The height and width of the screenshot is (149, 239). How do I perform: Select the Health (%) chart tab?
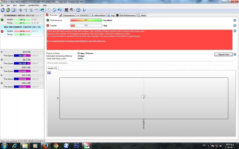pos(52,69)
